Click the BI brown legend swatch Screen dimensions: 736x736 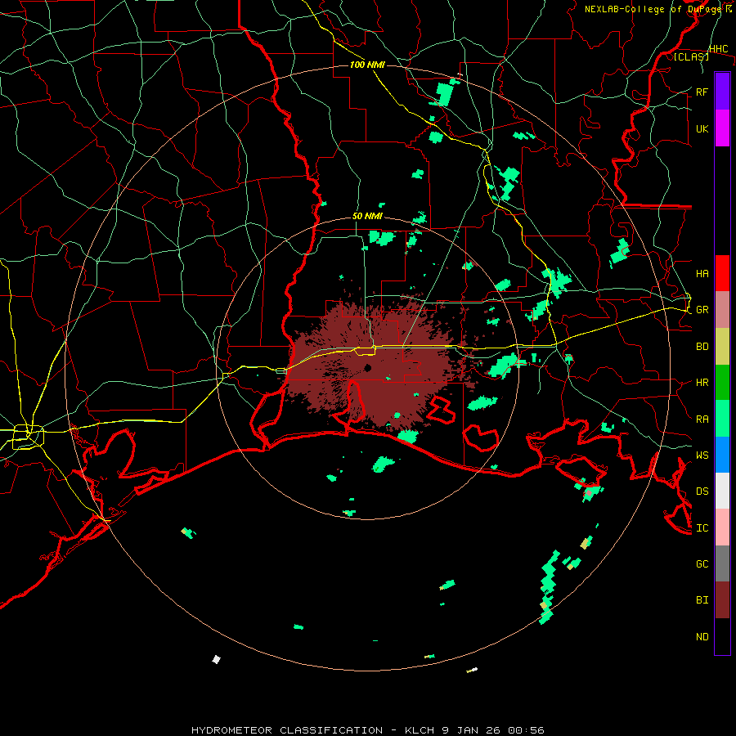[722, 600]
